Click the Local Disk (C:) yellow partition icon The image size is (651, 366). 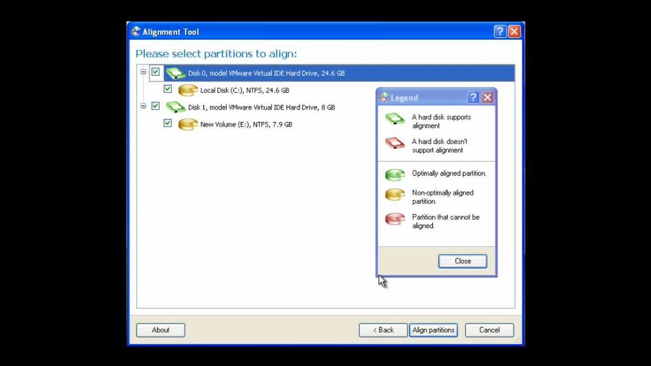point(188,90)
